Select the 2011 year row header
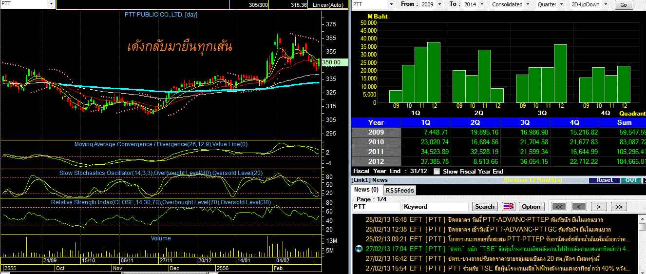The image size is (646, 274). (376, 152)
